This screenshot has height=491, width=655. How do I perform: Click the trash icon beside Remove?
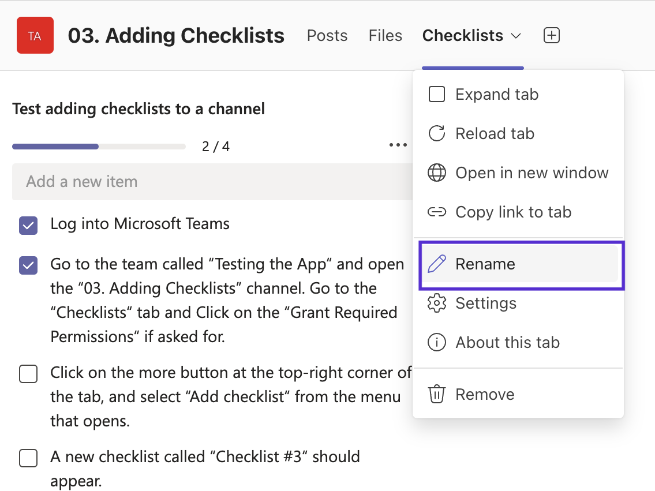[x=437, y=395]
